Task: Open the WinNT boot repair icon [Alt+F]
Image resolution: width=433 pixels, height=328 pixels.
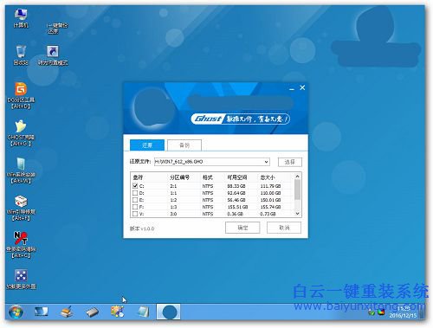Action: coord(21,208)
